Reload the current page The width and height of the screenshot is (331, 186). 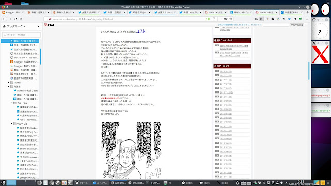click(15, 19)
